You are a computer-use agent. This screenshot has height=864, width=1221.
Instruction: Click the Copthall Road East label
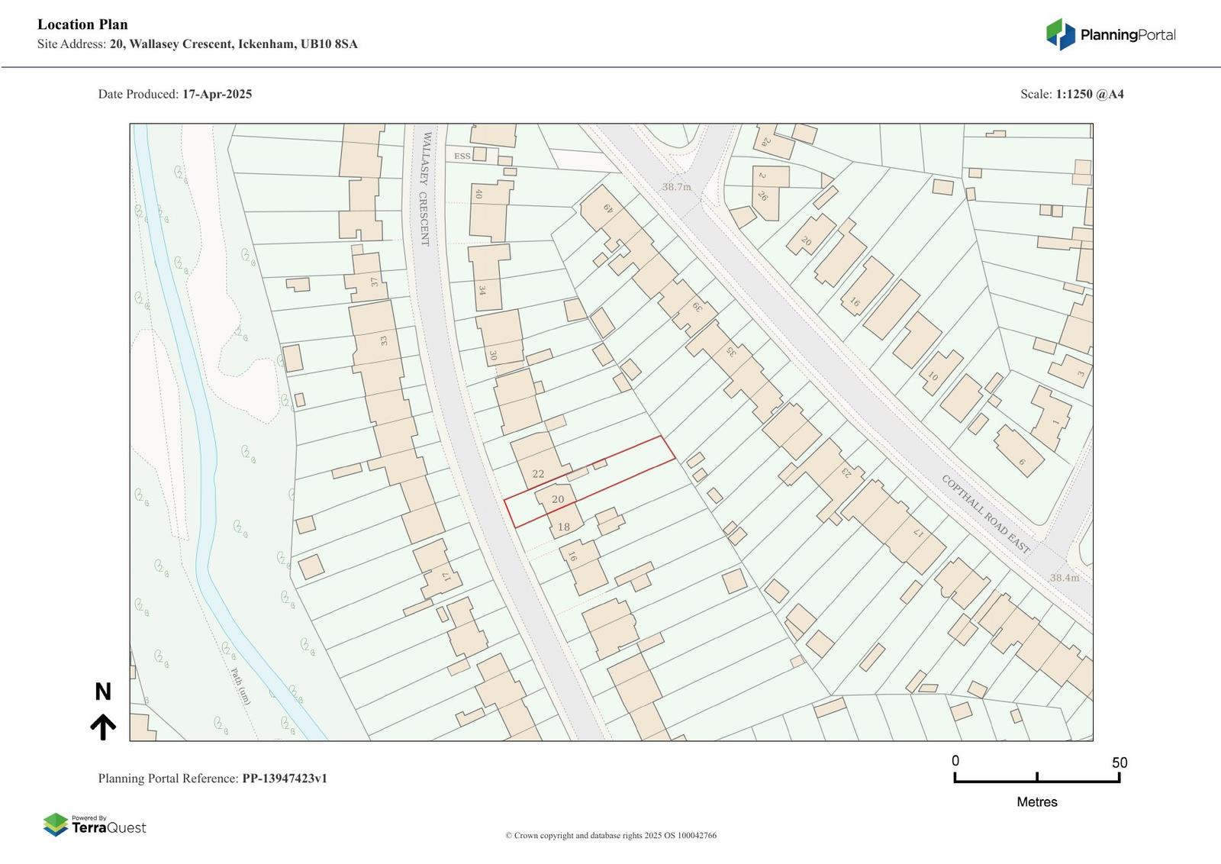[x=985, y=514]
